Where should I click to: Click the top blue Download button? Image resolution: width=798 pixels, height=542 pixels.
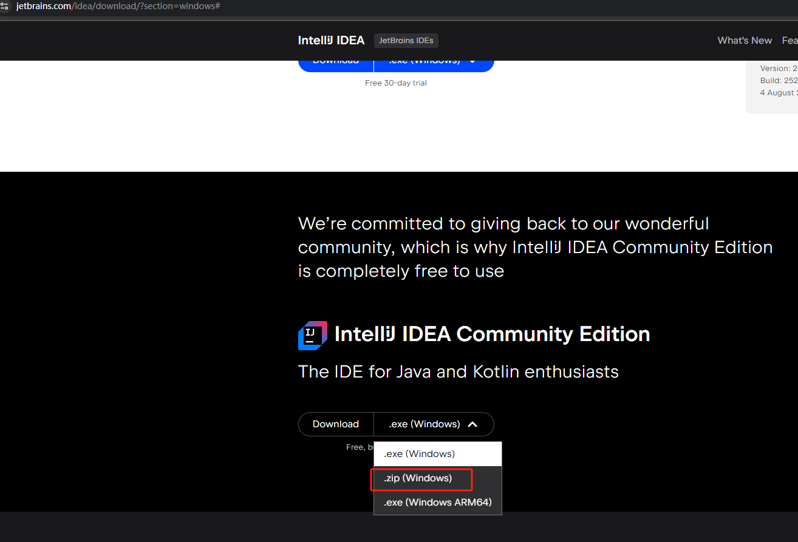tap(336, 66)
